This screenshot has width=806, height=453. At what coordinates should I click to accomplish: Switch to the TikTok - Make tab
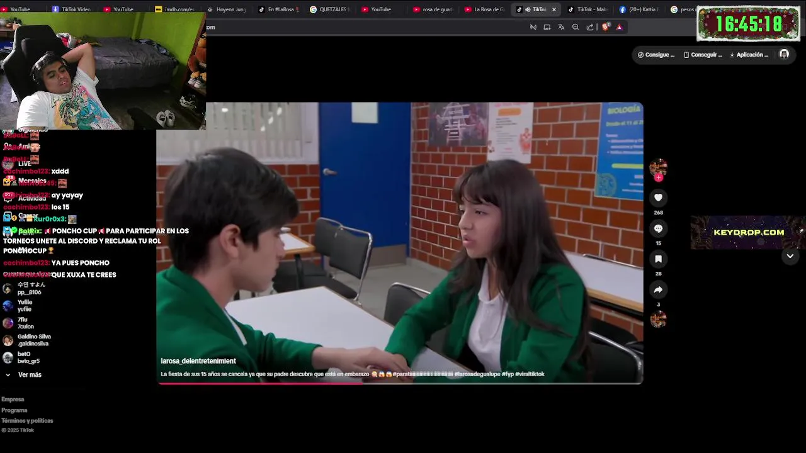pyautogui.click(x=587, y=9)
